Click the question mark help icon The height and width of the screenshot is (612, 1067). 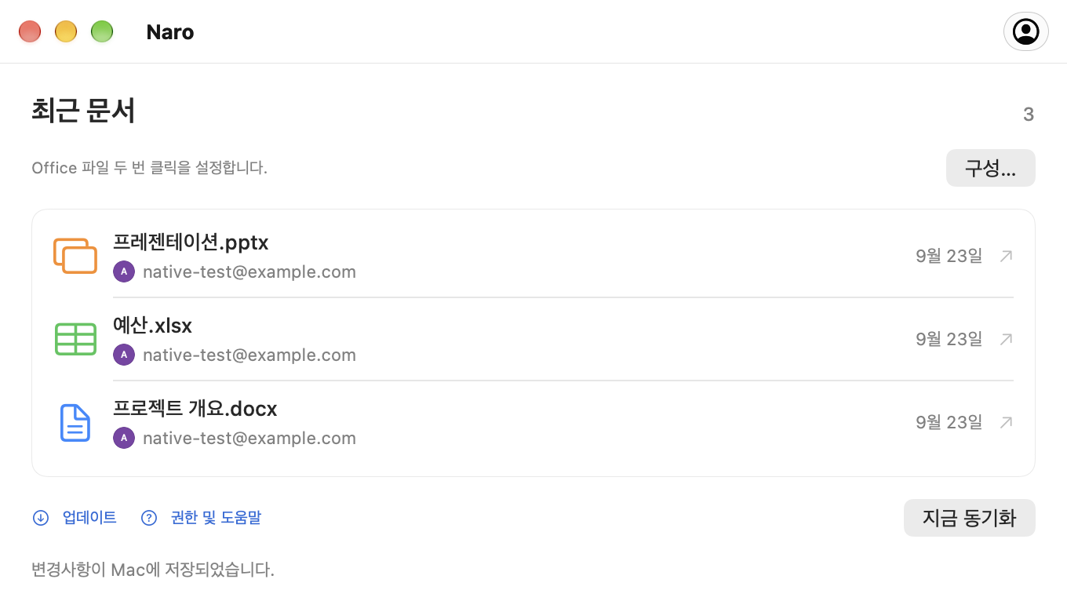click(x=149, y=518)
